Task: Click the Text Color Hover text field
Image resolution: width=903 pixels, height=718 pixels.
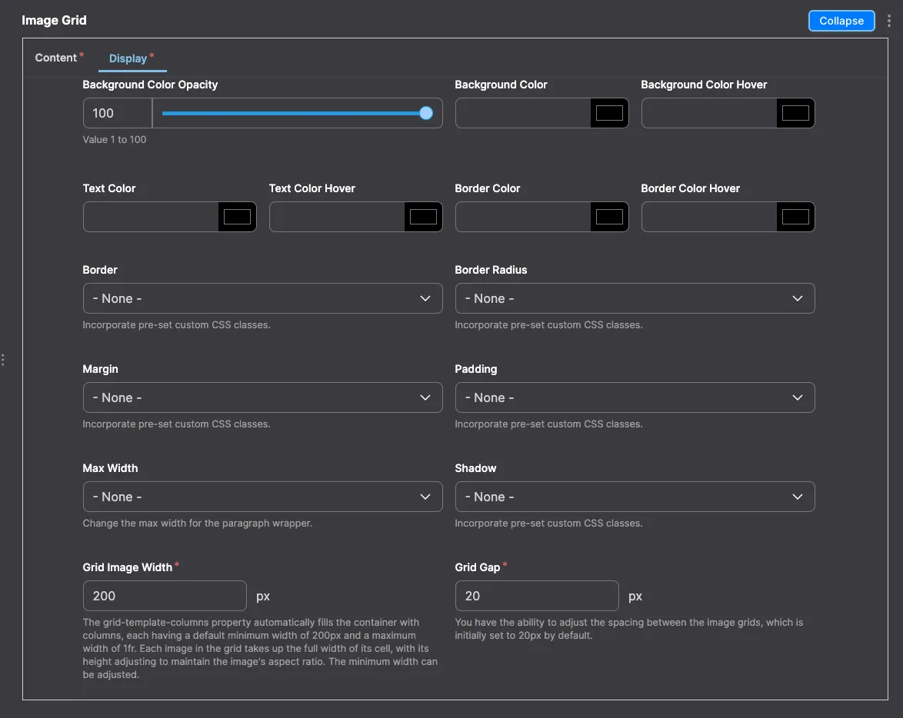Action: tap(337, 217)
